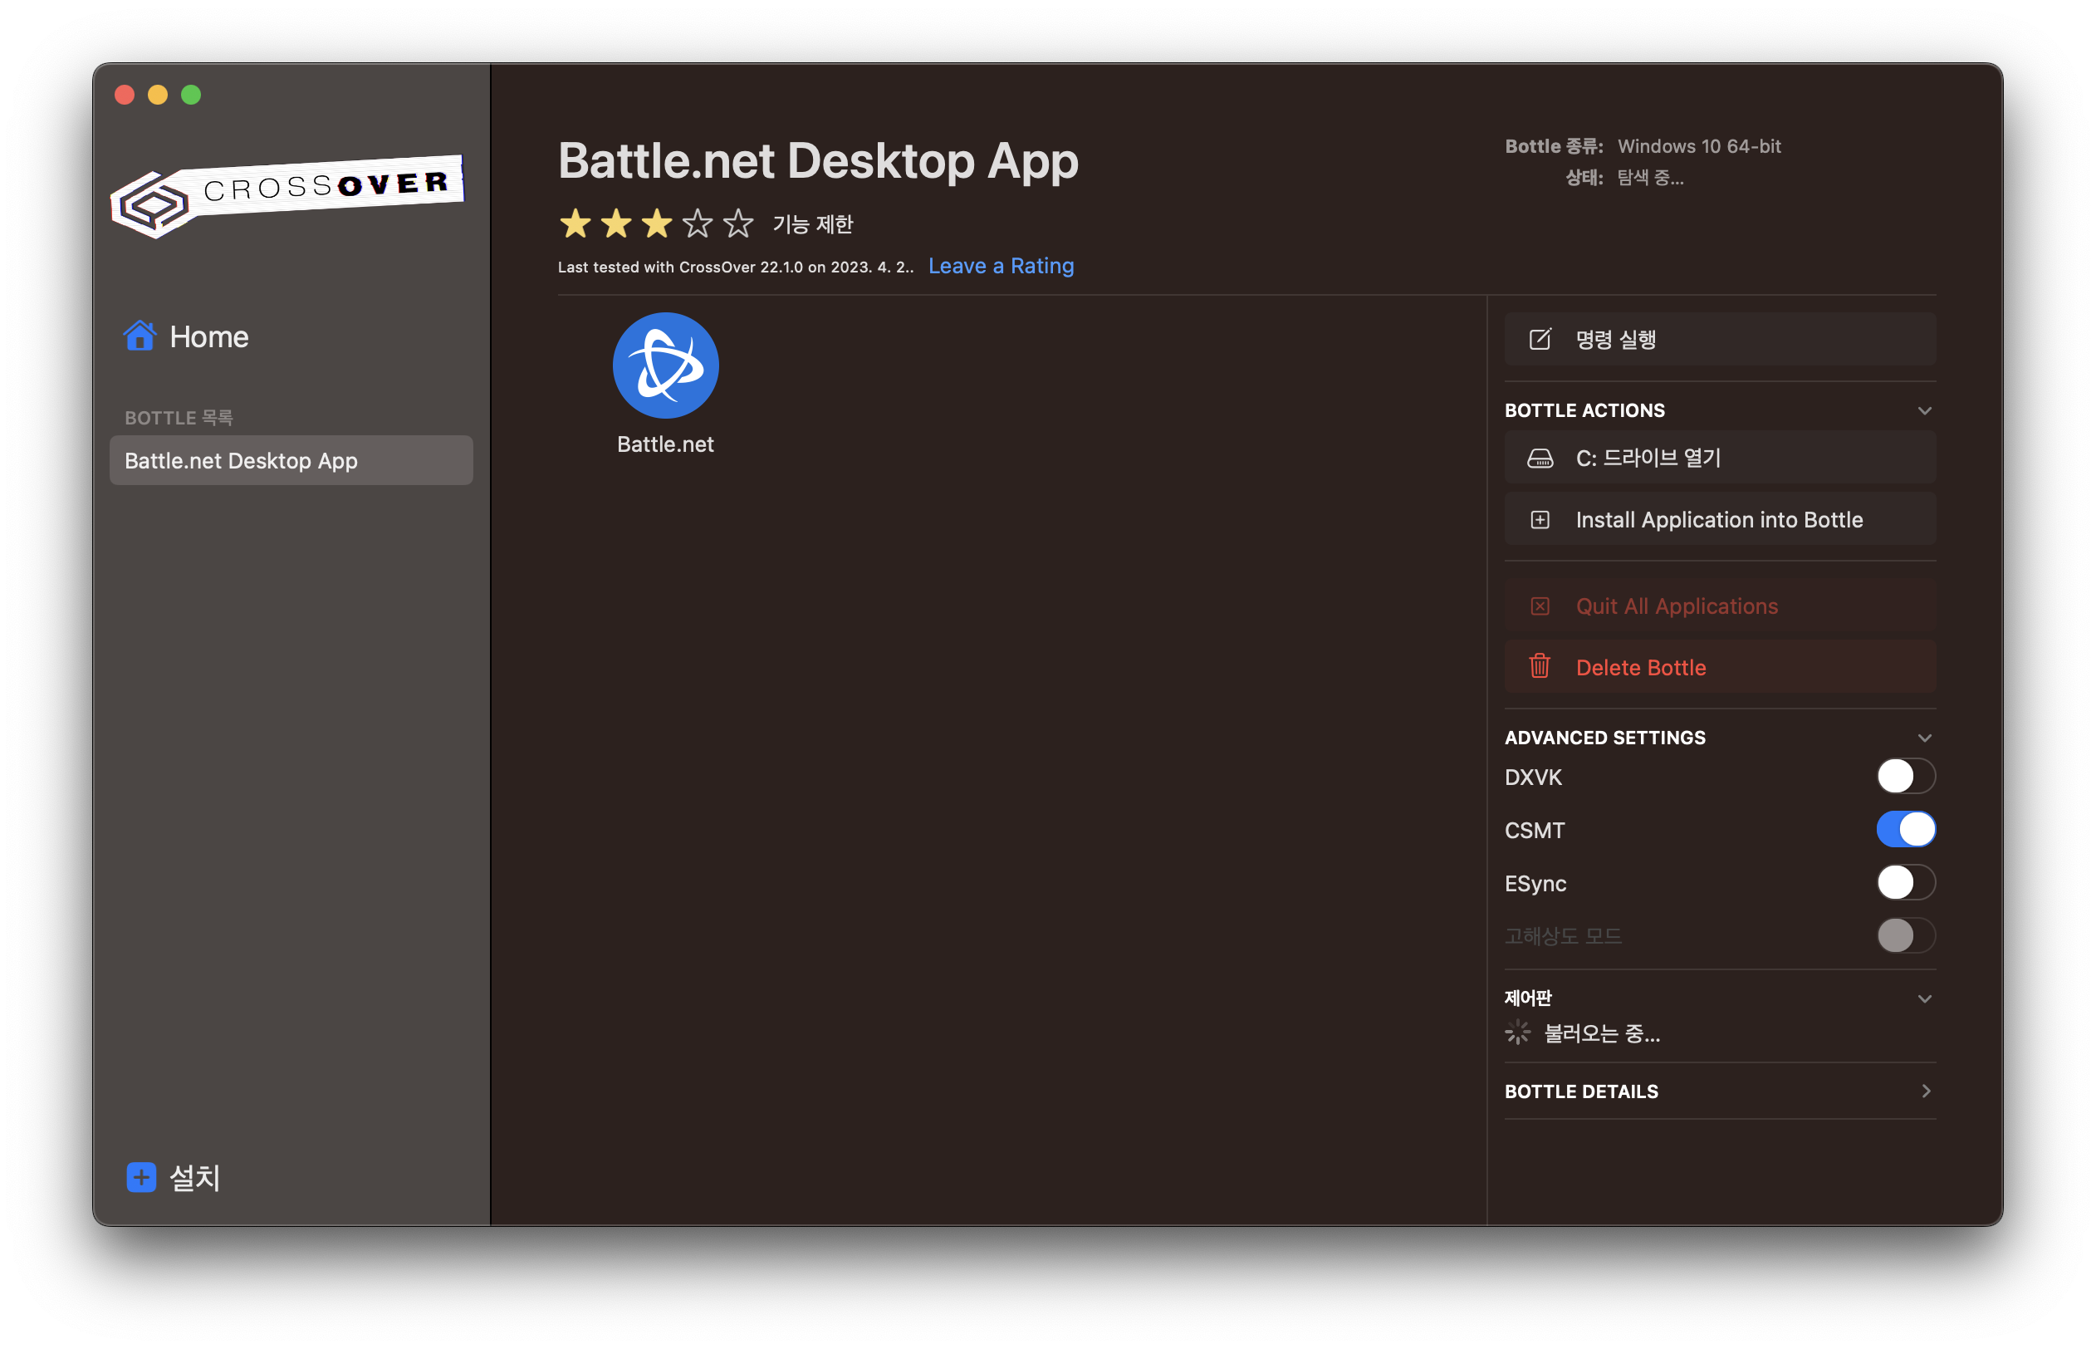Screen dimensions: 2096x1349
Task: Collapse the Advanced Settings section
Action: (x=1924, y=738)
